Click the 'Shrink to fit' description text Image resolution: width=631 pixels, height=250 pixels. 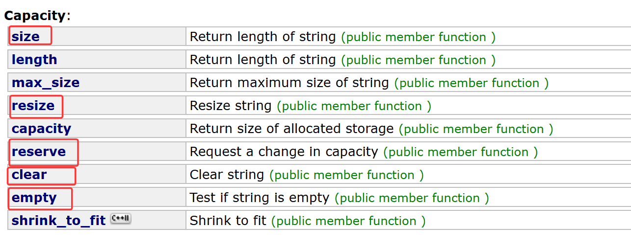pos(228,221)
